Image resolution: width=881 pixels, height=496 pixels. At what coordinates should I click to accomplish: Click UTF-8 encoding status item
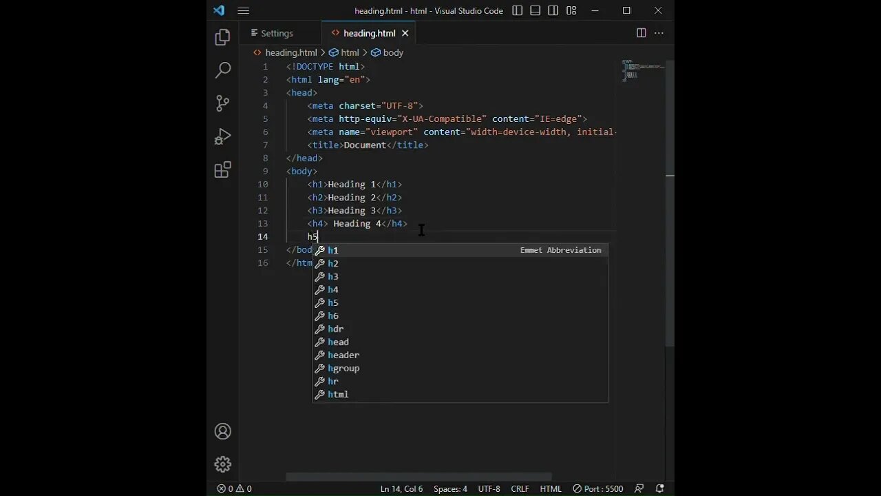coord(489,488)
